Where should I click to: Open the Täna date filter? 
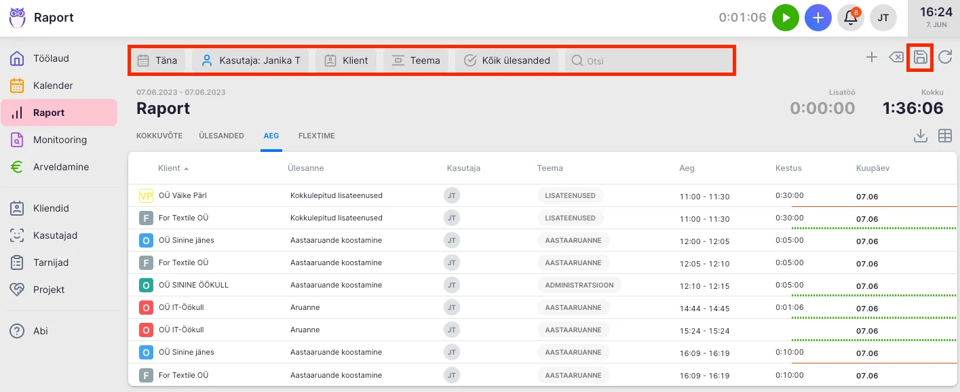point(157,60)
